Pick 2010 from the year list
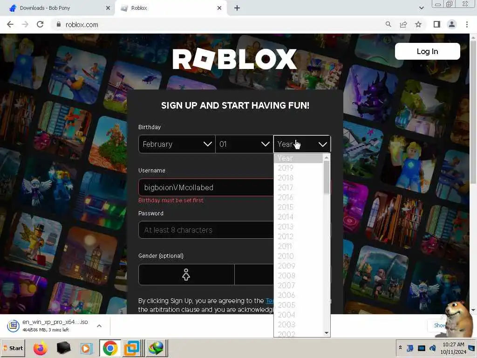The width and height of the screenshot is (477, 358). coord(298,256)
